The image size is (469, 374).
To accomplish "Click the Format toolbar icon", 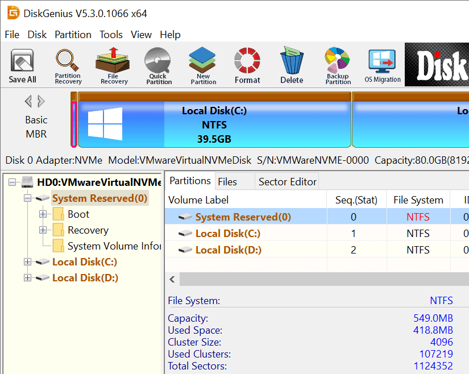I will (247, 66).
